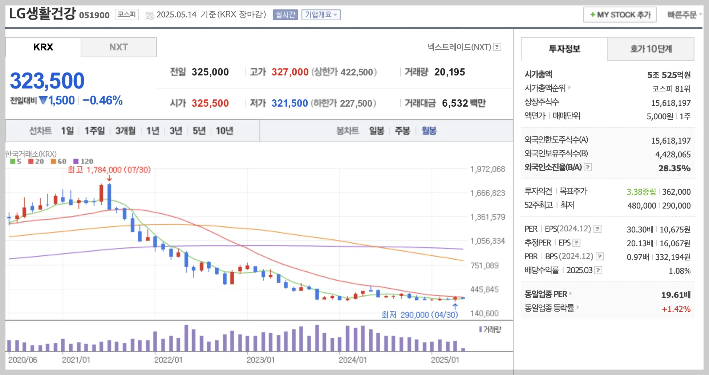Select the 1년 line chart period
Screen dimensions: 709x375
pyautogui.click(x=153, y=131)
